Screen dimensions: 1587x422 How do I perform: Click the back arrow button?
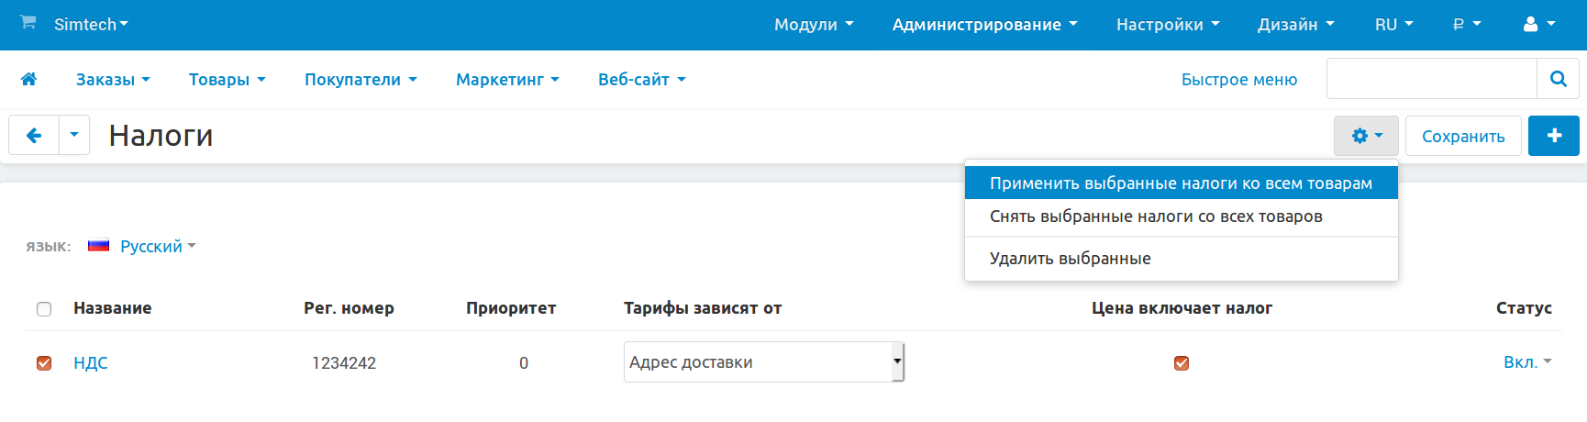coord(34,136)
